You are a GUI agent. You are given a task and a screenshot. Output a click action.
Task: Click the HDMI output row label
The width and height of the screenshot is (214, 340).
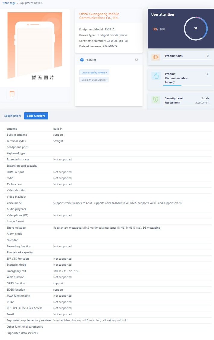click(15, 172)
